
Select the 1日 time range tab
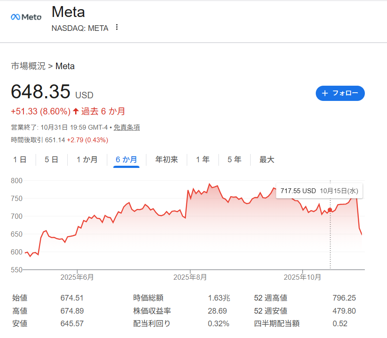[x=20, y=160]
